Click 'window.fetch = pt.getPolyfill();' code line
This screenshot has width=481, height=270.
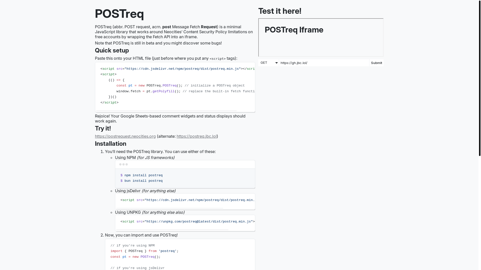[x=186, y=91]
